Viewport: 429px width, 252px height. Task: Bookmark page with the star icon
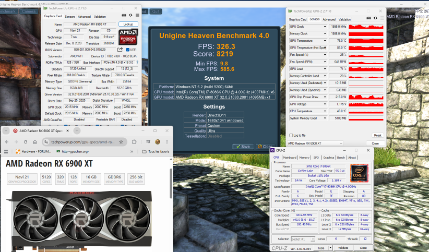[x=121, y=142]
